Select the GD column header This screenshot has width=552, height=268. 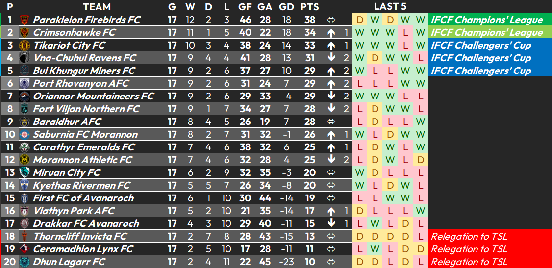(x=287, y=7)
